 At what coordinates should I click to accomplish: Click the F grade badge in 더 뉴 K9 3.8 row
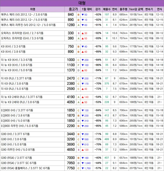coord(78,65)
